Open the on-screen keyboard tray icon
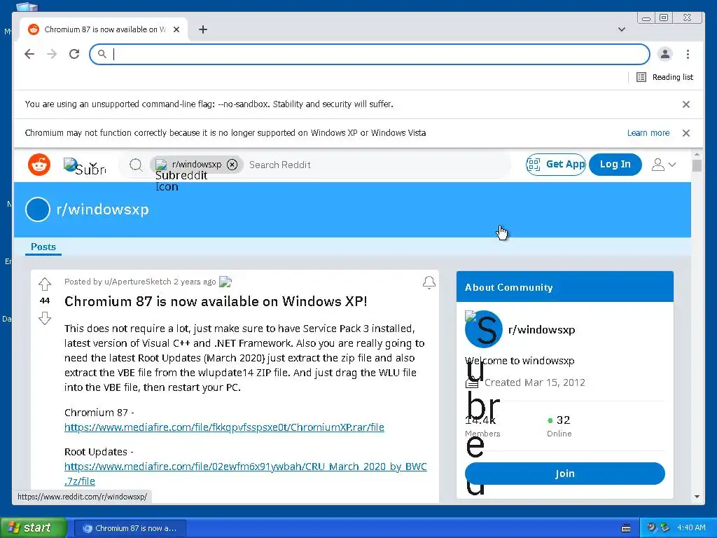Image resolution: width=717 pixels, height=538 pixels. pyautogui.click(x=626, y=528)
